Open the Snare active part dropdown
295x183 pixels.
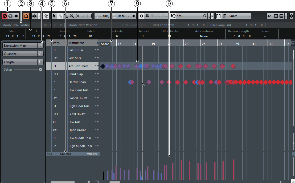point(239,16)
